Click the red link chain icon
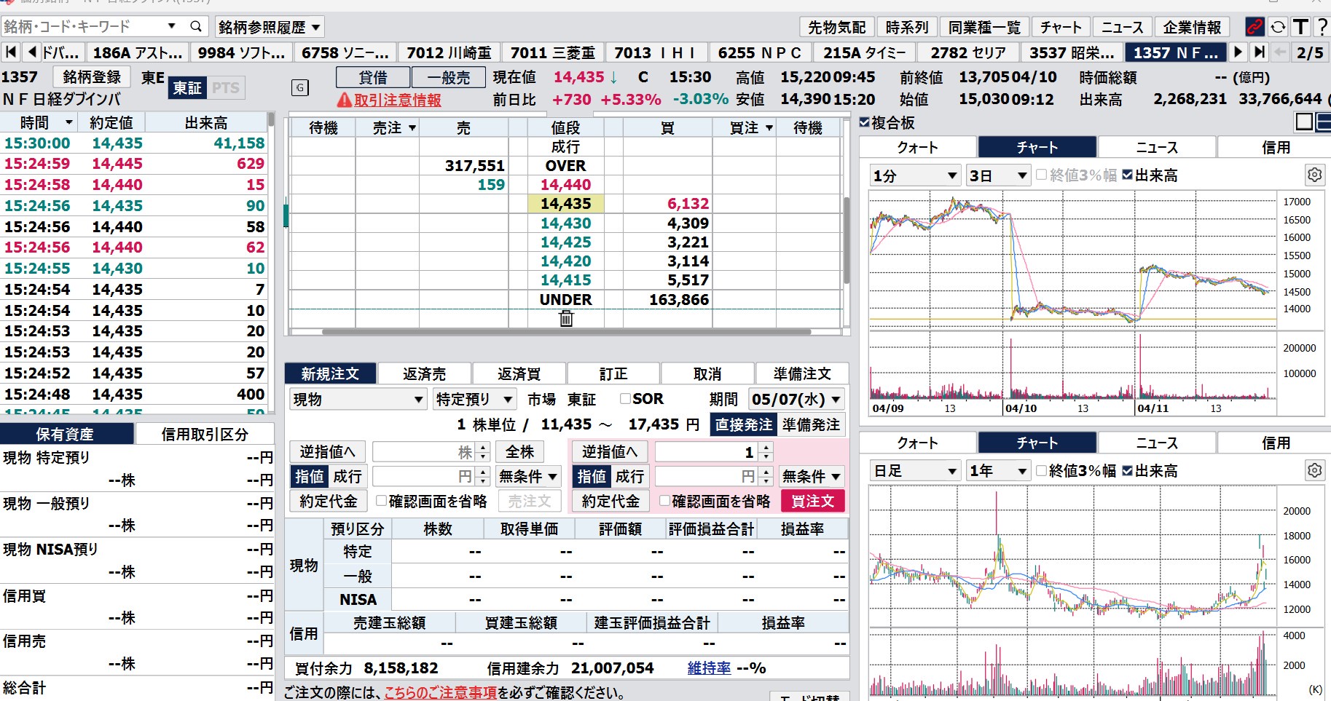Screen dimensions: 1331x701 [1254, 27]
